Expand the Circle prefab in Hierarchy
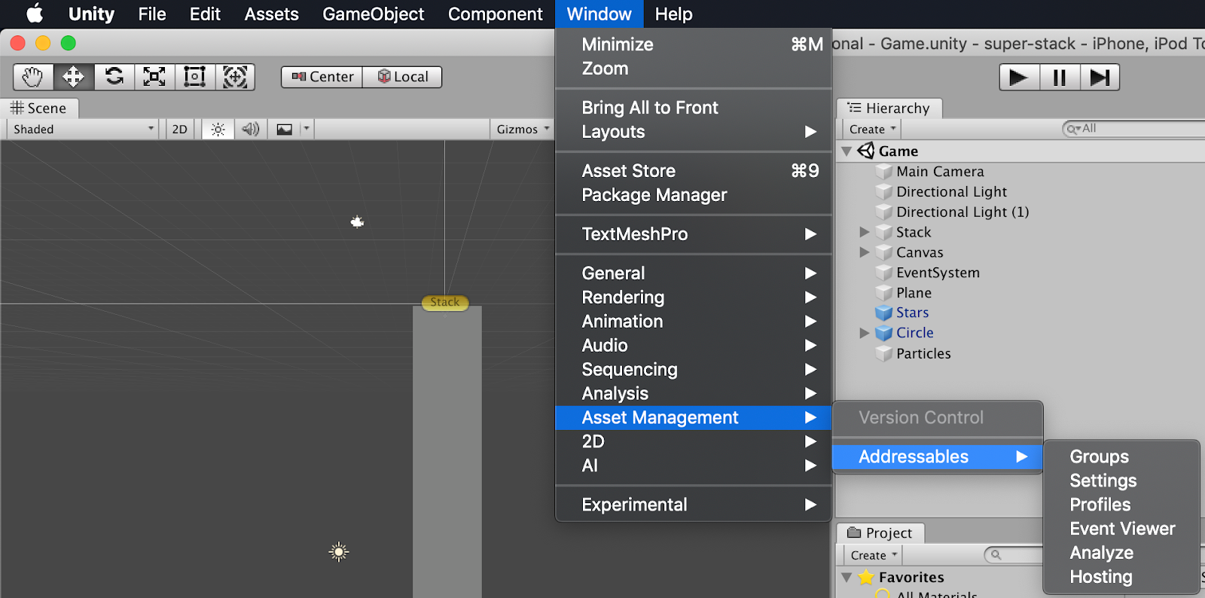 coord(865,333)
